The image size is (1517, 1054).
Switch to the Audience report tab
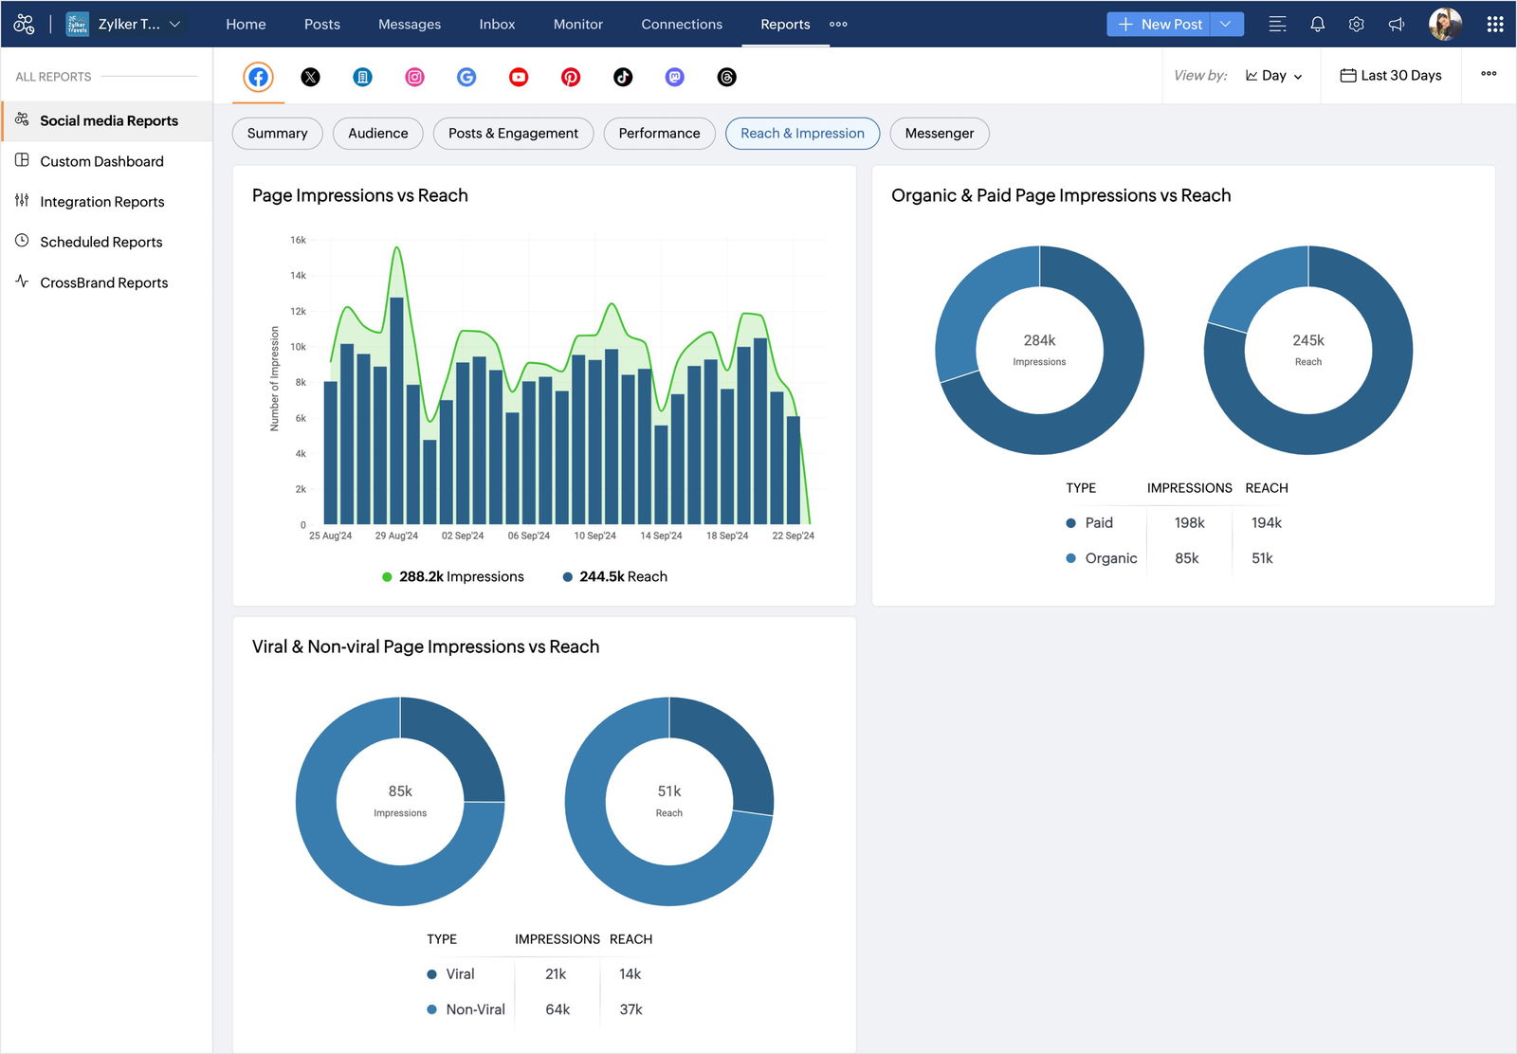[377, 133]
